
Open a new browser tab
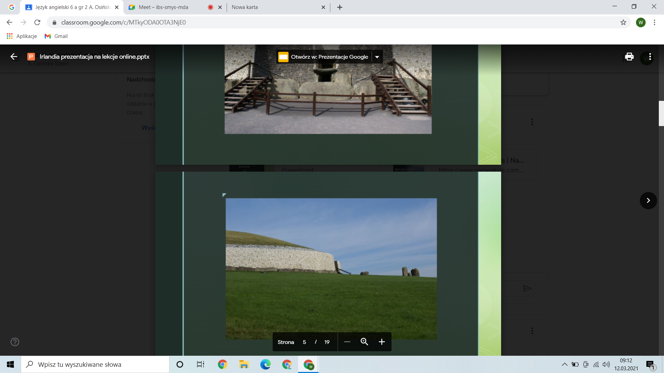pyautogui.click(x=340, y=7)
